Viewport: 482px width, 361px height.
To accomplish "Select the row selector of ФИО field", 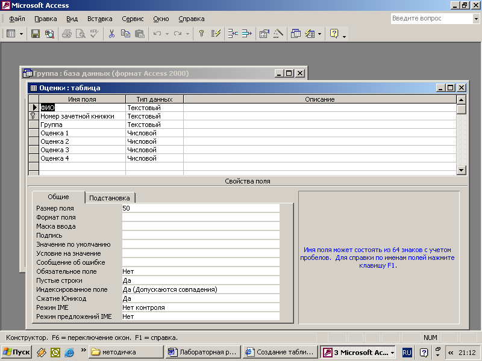I will point(34,108).
